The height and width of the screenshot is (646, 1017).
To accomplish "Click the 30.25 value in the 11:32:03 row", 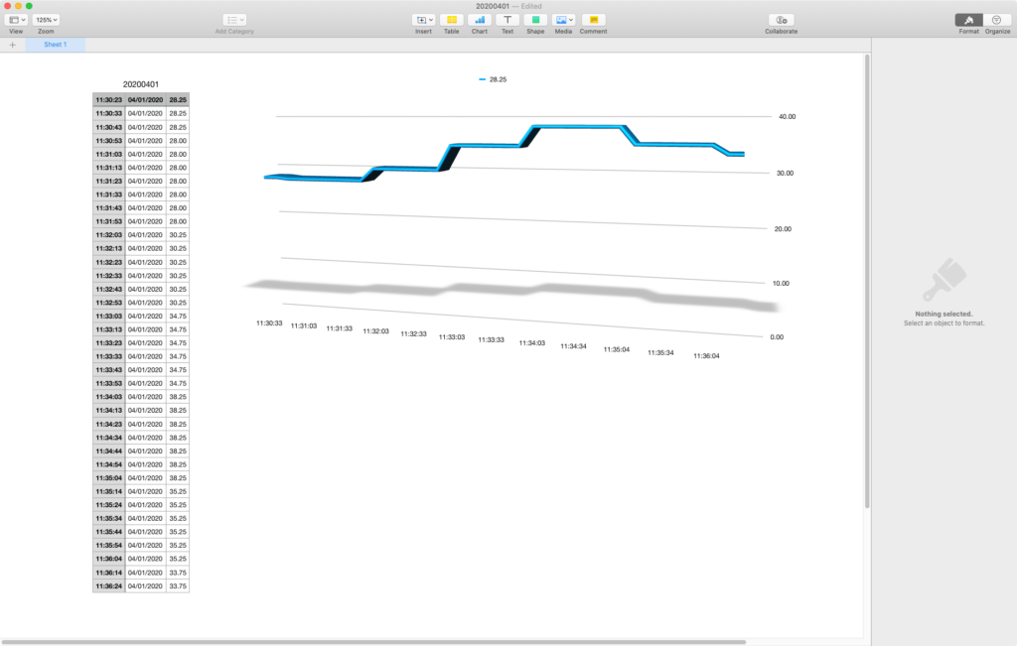I will tap(178, 235).
